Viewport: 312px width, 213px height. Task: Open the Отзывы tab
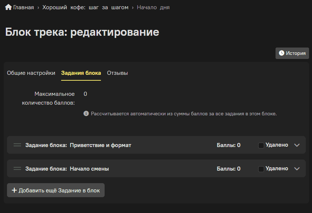118,73
